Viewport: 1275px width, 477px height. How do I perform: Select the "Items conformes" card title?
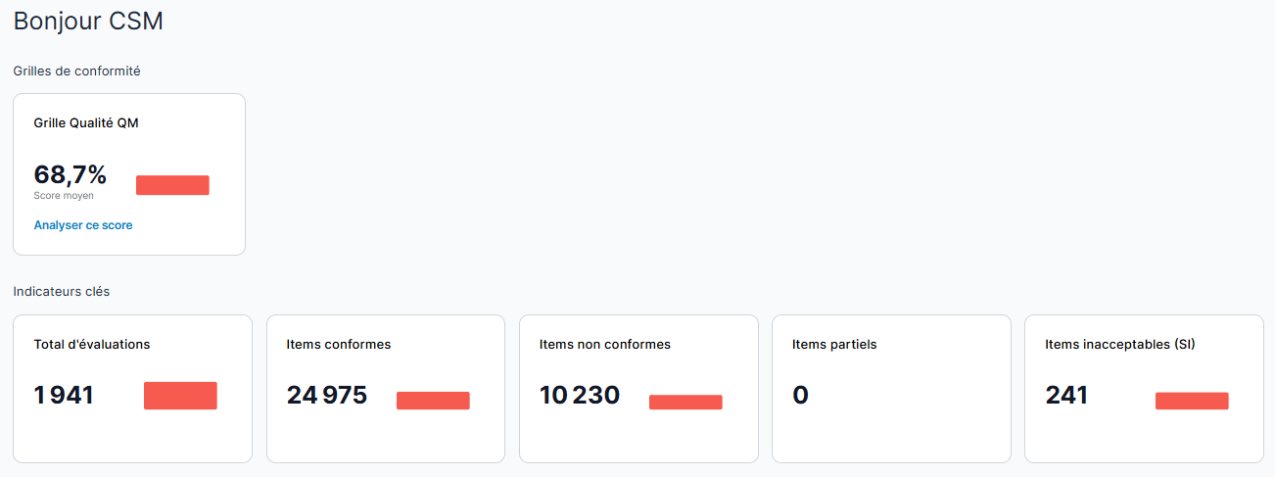pos(339,345)
